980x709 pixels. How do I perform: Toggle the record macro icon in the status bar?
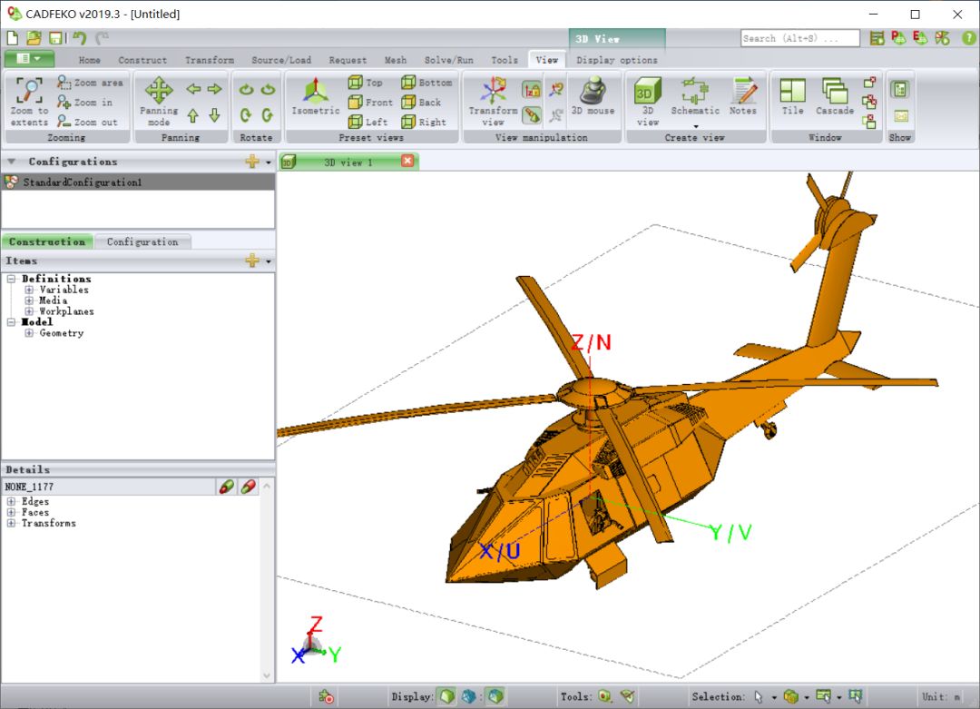(x=327, y=696)
